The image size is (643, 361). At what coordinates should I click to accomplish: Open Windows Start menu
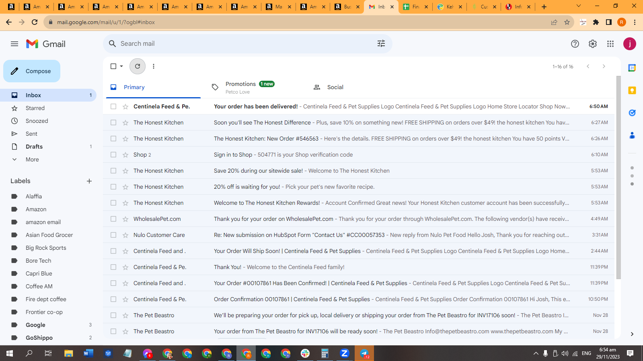pos(10,353)
